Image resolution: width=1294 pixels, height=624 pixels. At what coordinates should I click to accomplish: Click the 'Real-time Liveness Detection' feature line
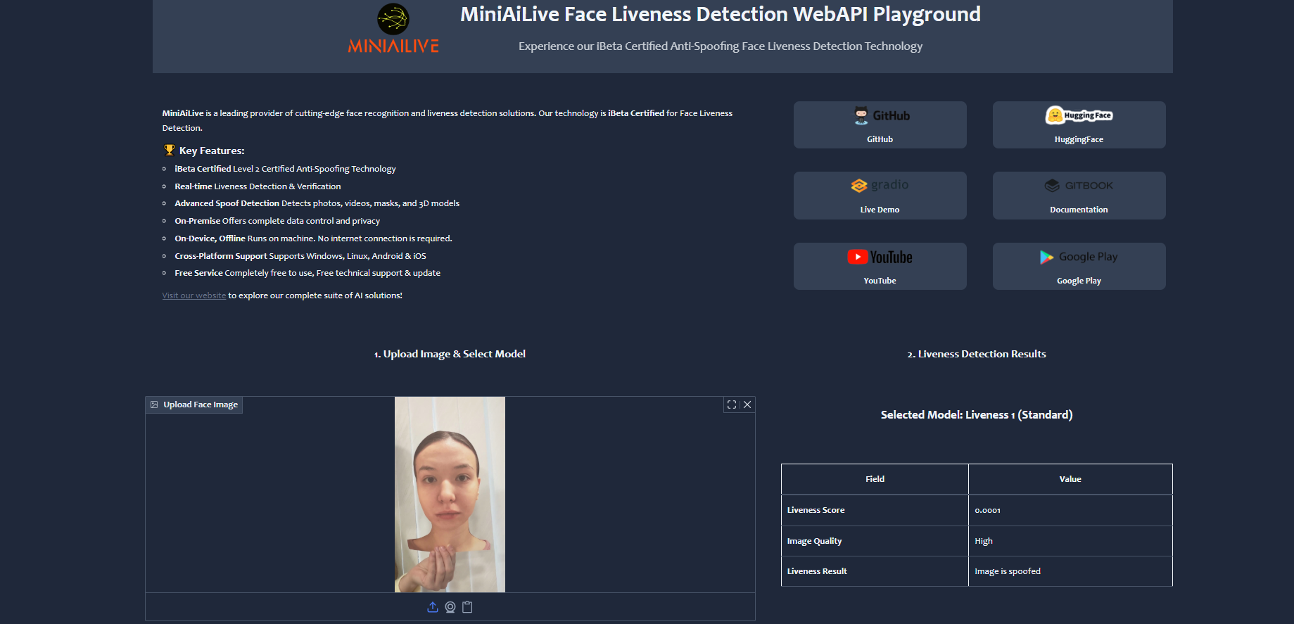click(258, 186)
